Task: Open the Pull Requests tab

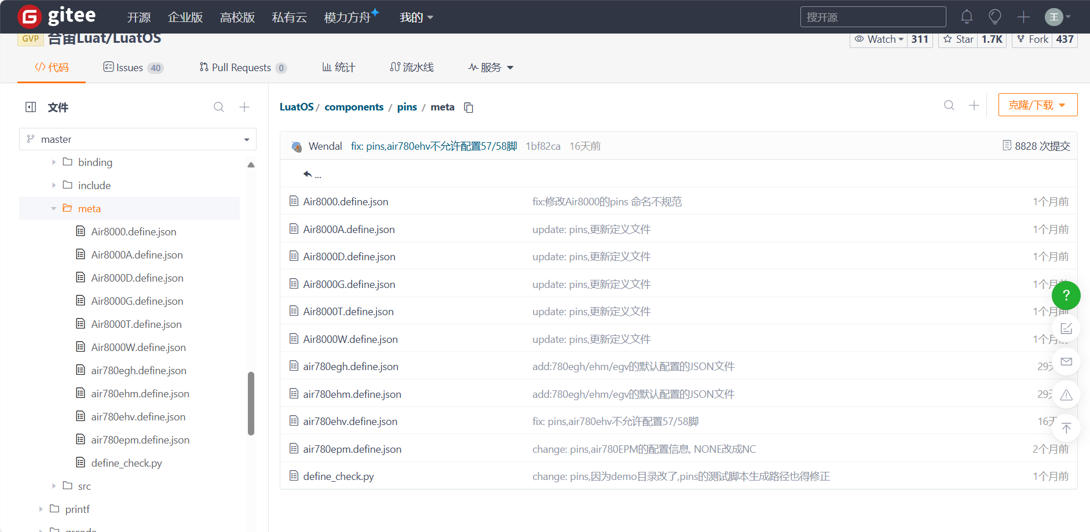Action: (x=243, y=68)
